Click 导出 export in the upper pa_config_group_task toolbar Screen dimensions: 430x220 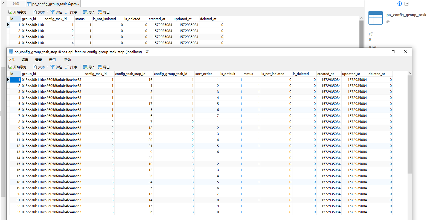[104, 12]
